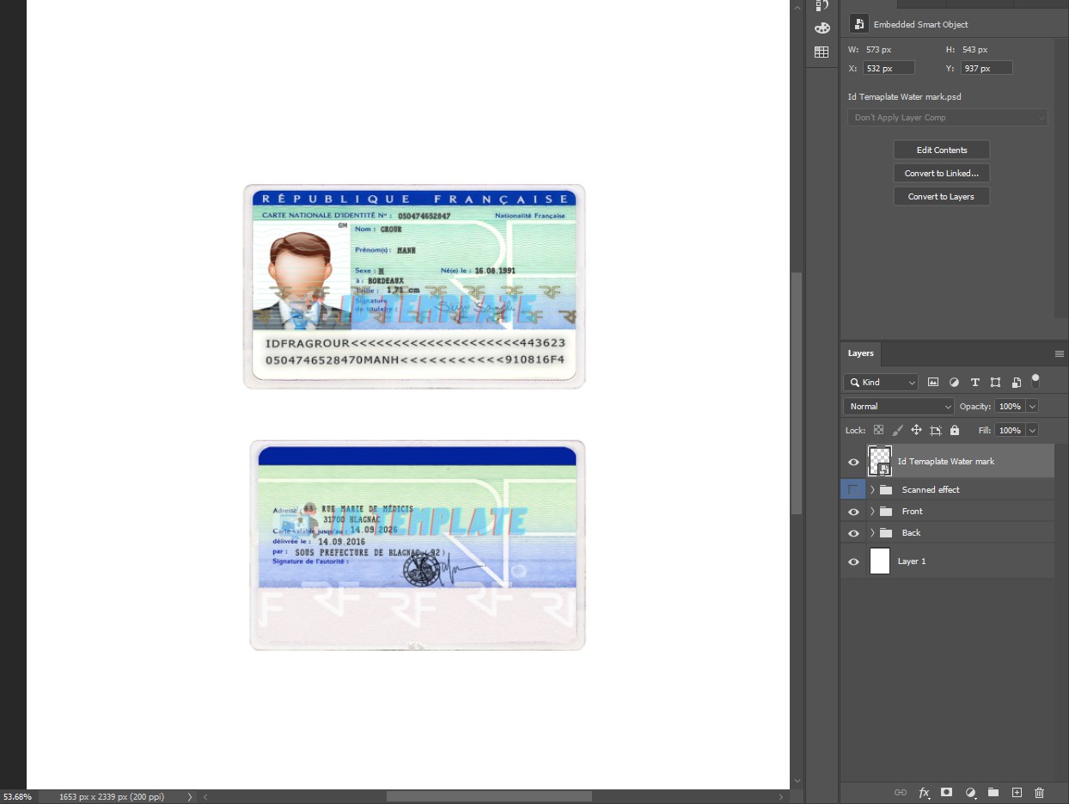Viewport: 1069px width, 804px height.
Task: Click the Back group folder icon
Action: (x=886, y=533)
